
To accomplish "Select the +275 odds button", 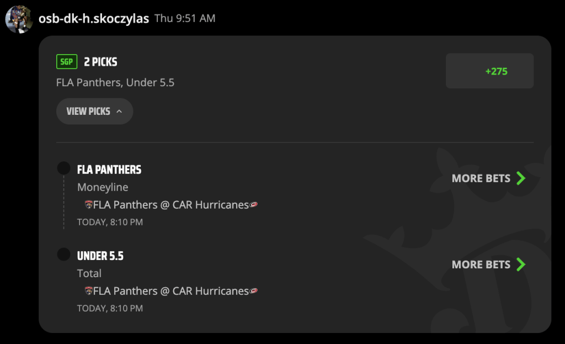I will (x=490, y=71).
